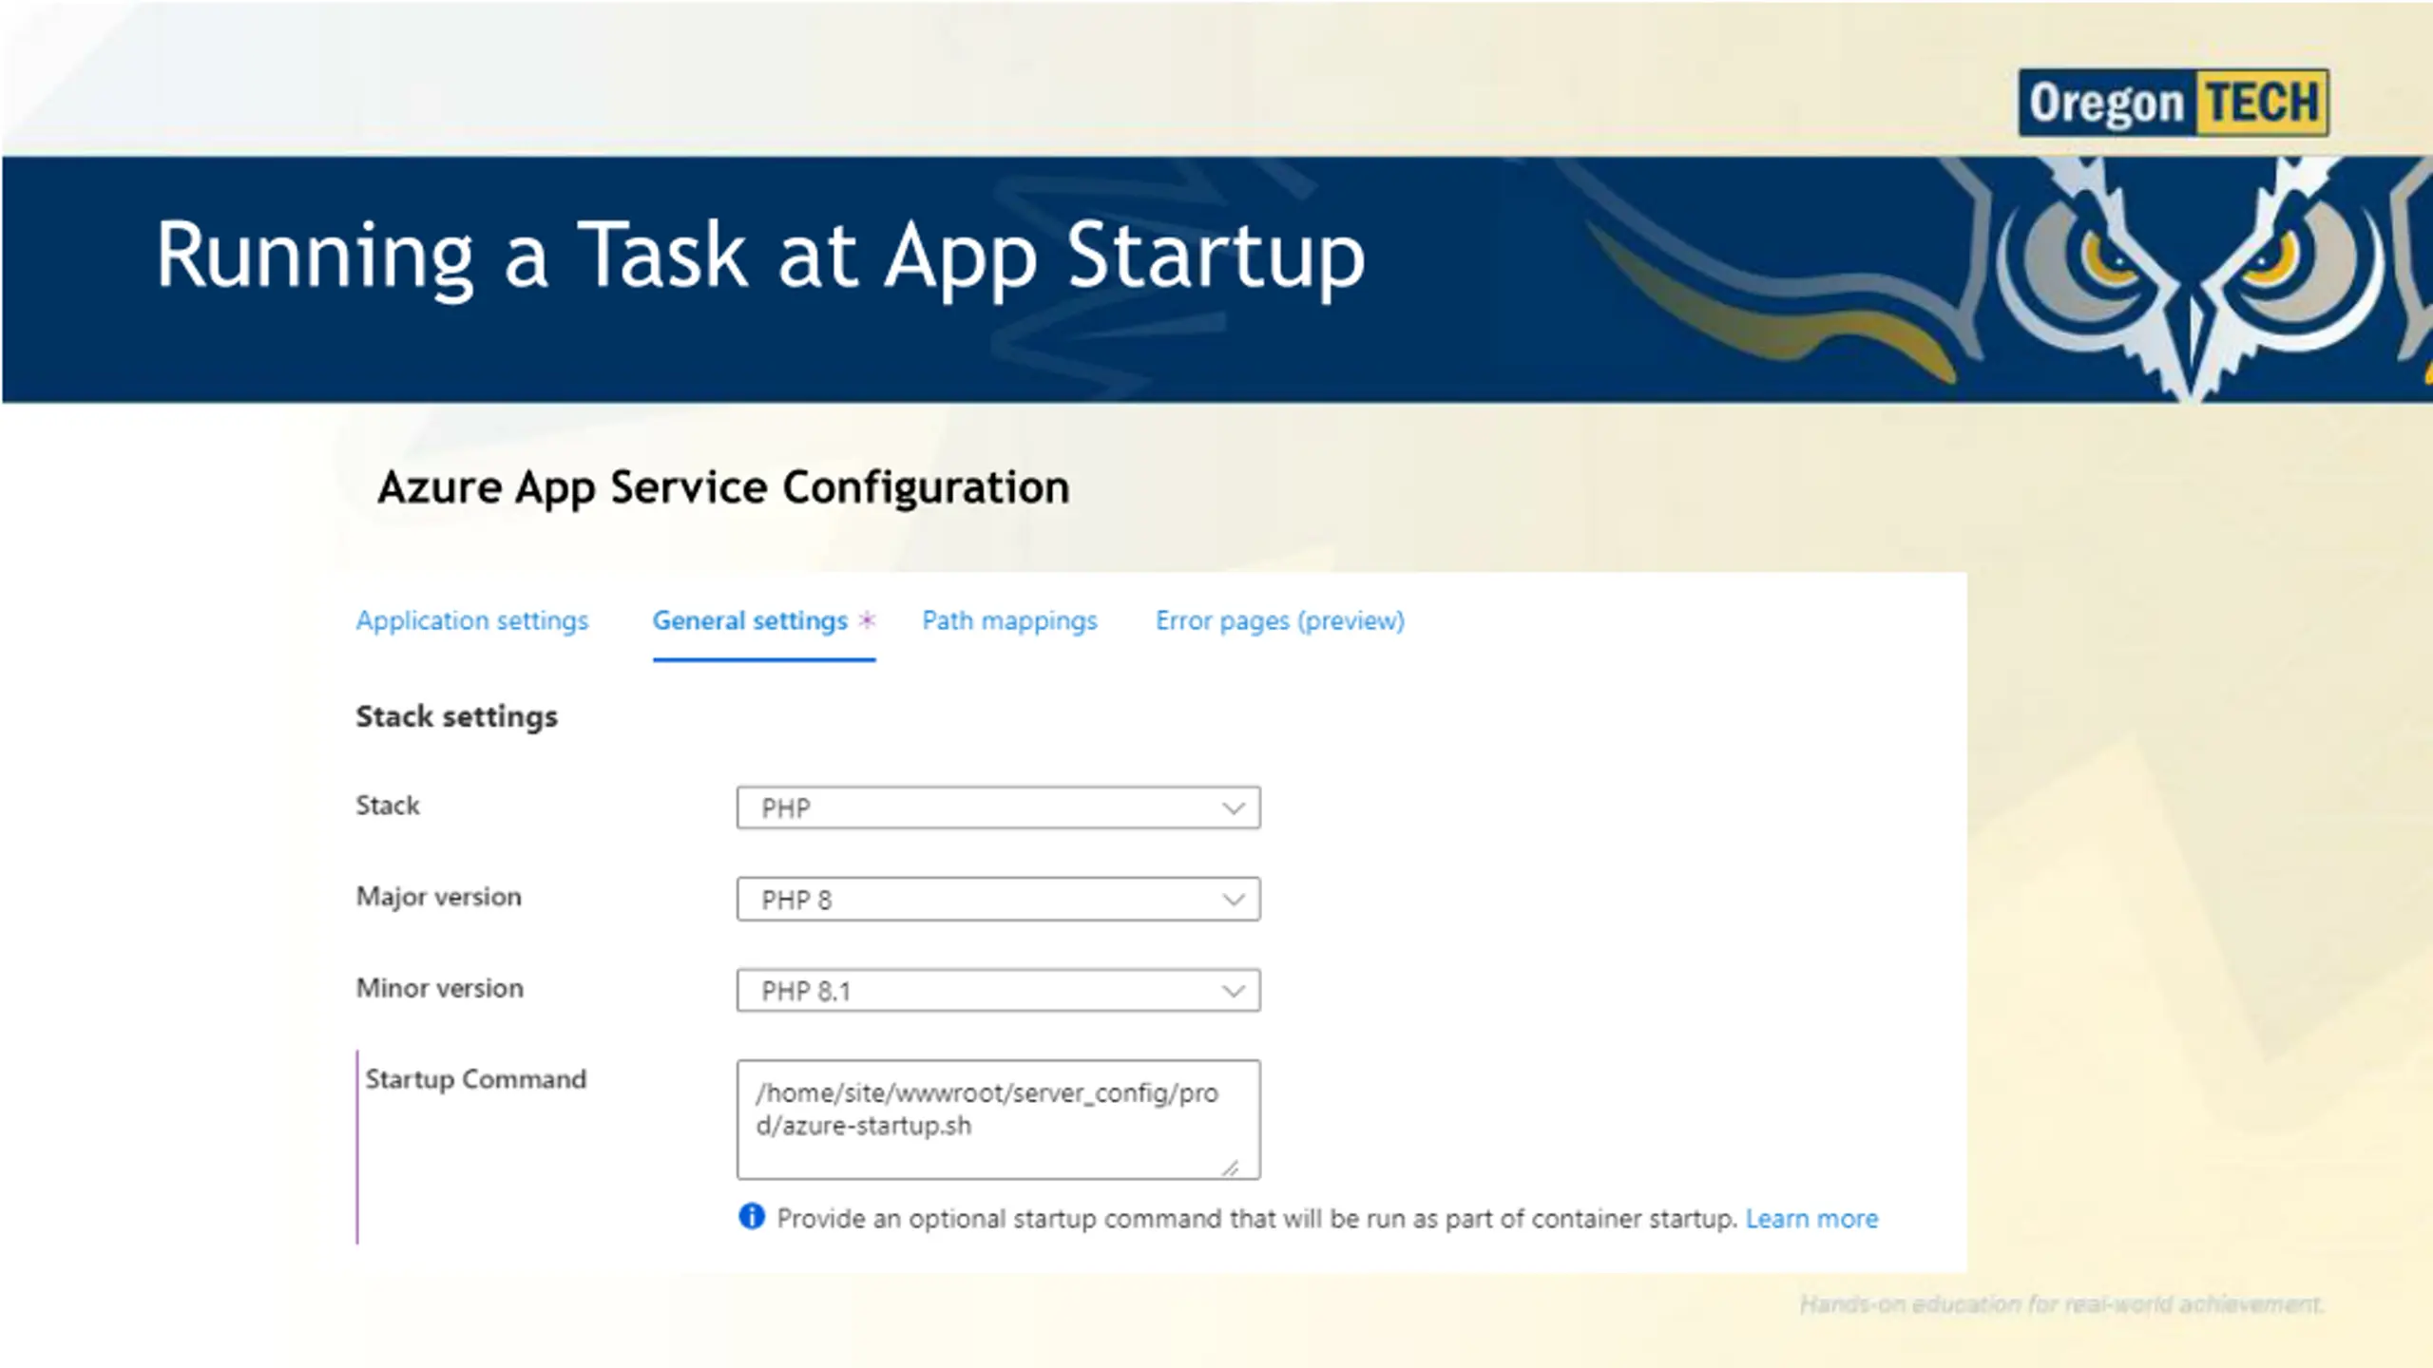This screenshot has height=1368, width=2433.
Task: Switch to the Path mappings tab
Action: (1009, 621)
